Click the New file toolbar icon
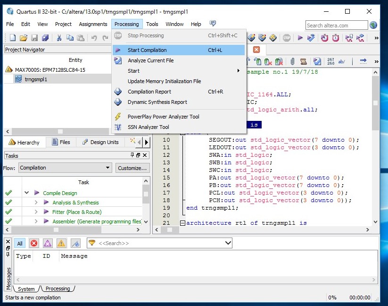388x306 pixels. (12, 38)
